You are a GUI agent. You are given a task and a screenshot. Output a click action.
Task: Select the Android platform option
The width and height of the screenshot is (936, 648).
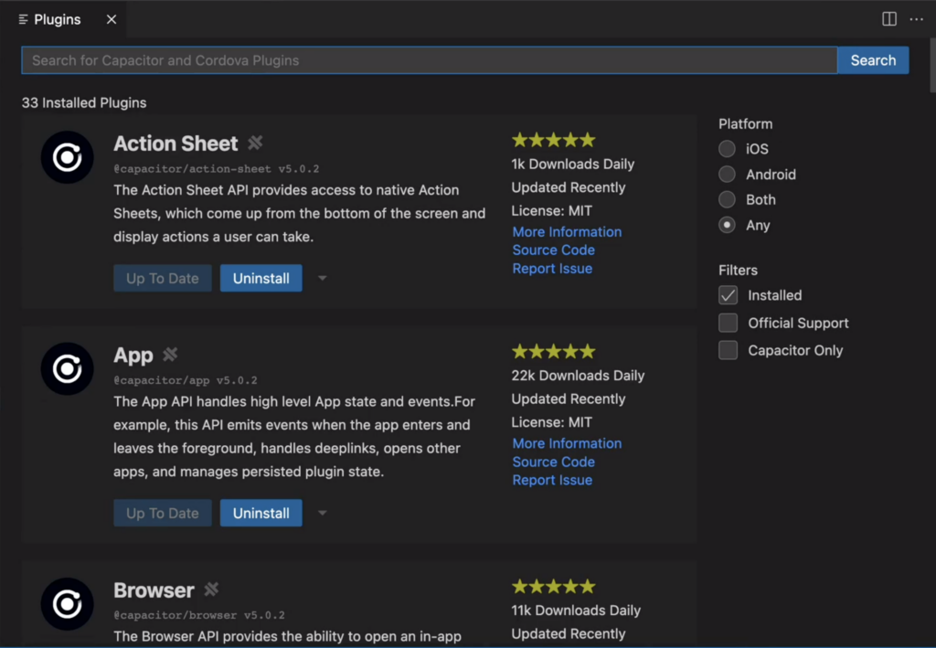click(727, 175)
